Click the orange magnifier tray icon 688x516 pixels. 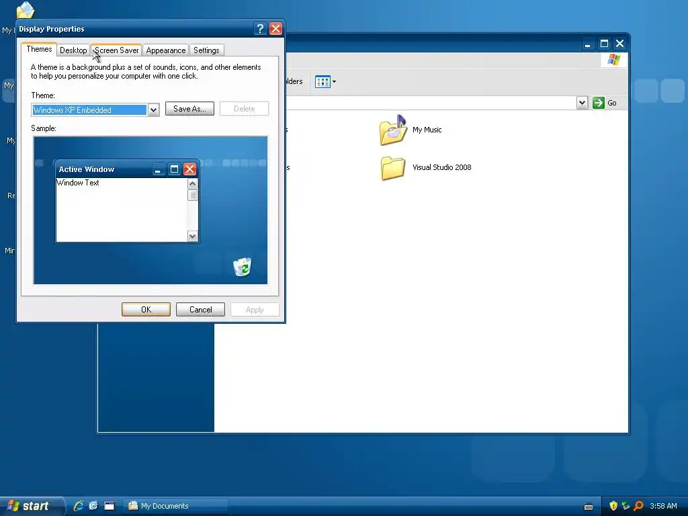click(x=638, y=506)
